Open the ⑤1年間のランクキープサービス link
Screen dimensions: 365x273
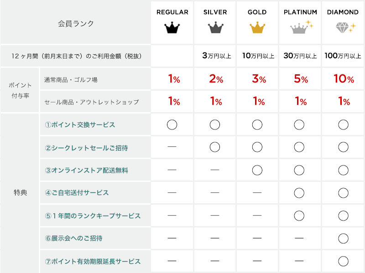click(x=93, y=216)
